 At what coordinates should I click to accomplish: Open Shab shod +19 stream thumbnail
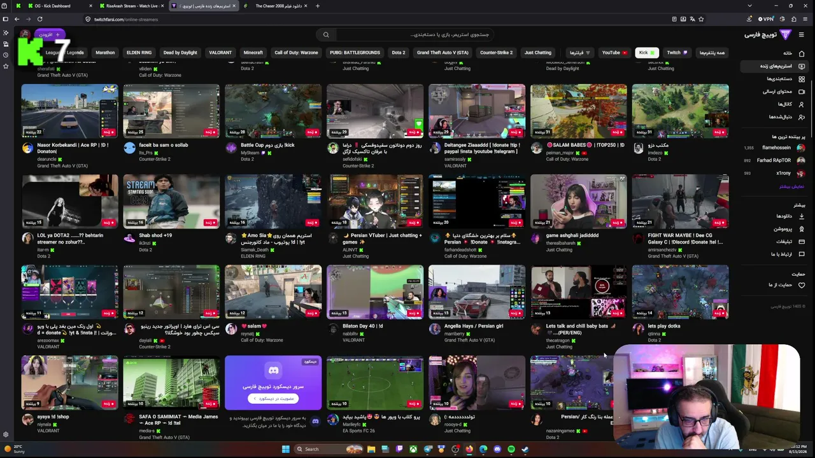[x=171, y=202]
